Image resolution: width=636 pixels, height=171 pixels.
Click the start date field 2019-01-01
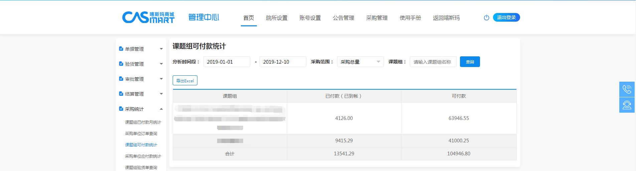[x=226, y=62]
